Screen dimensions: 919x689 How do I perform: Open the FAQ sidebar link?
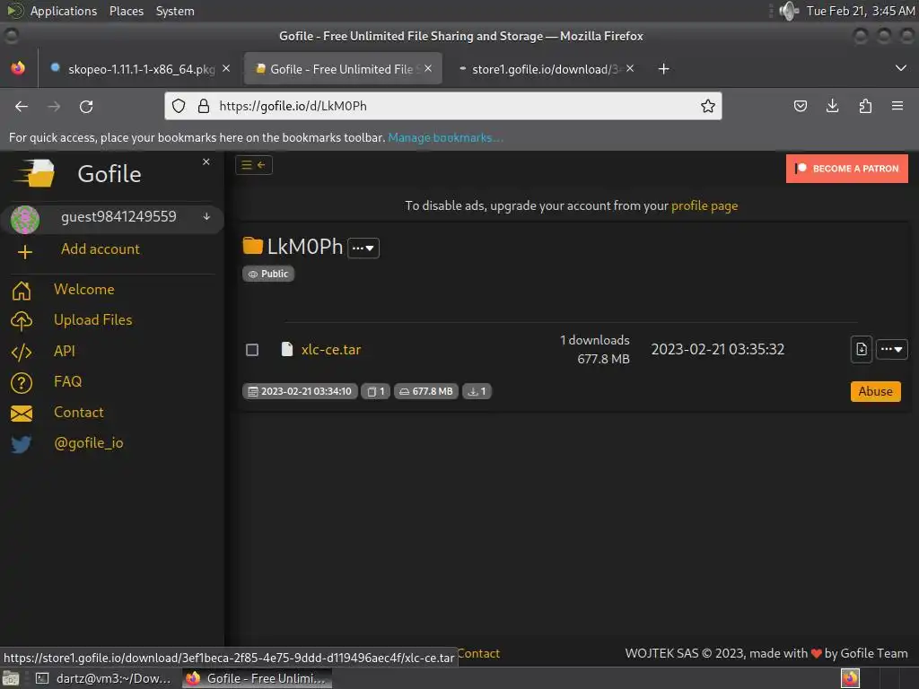[x=68, y=381]
